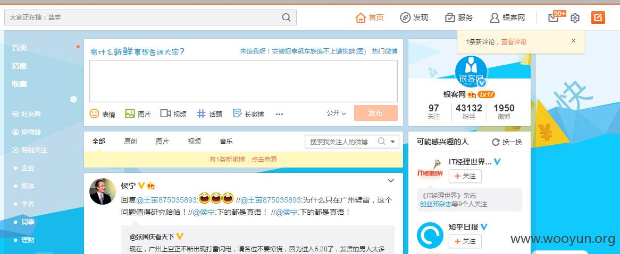Select the 媒体 group in sidebar

pyautogui.click(x=28, y=186)
